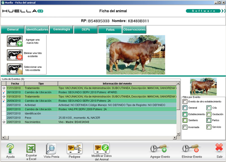Click row icon of 11/11/2010 Tratamiento event
226x162 pixels.
click(4, 88)
